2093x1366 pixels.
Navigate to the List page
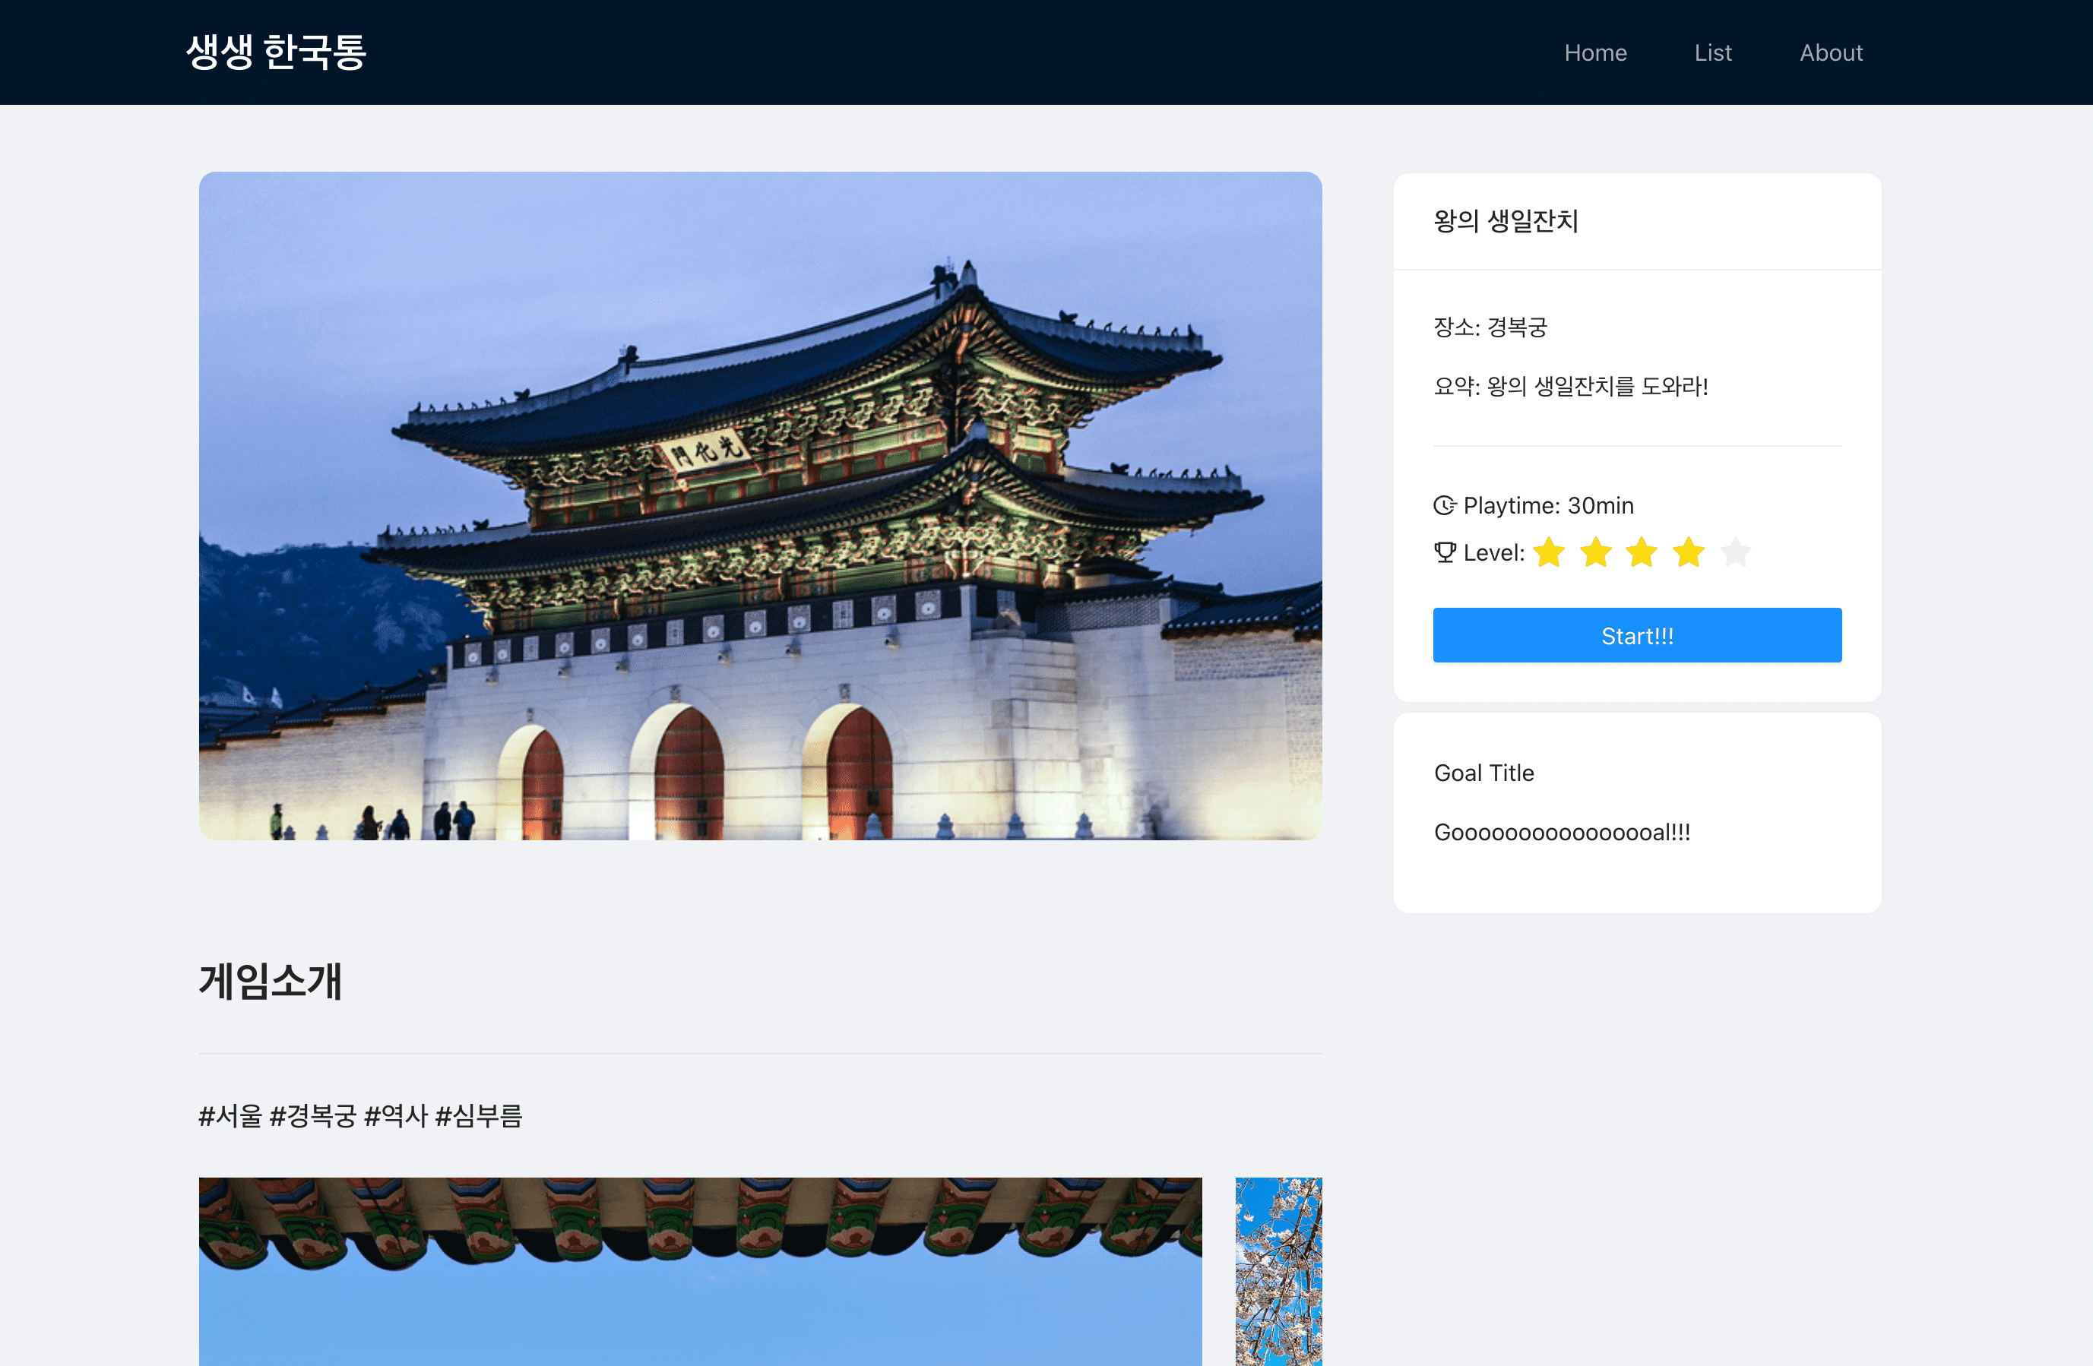tap(1712, 52)
